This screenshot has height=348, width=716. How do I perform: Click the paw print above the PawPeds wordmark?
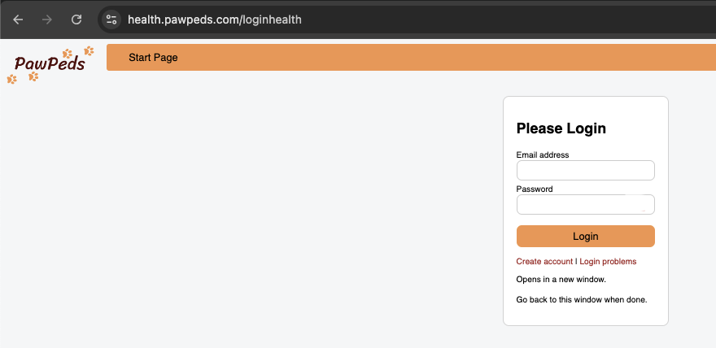tap(68, 54)
